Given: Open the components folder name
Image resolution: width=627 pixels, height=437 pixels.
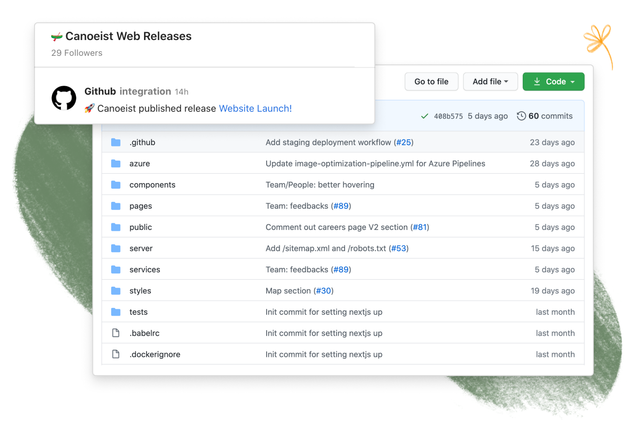Looking at the screenshot, I should (x=152, y=185).
